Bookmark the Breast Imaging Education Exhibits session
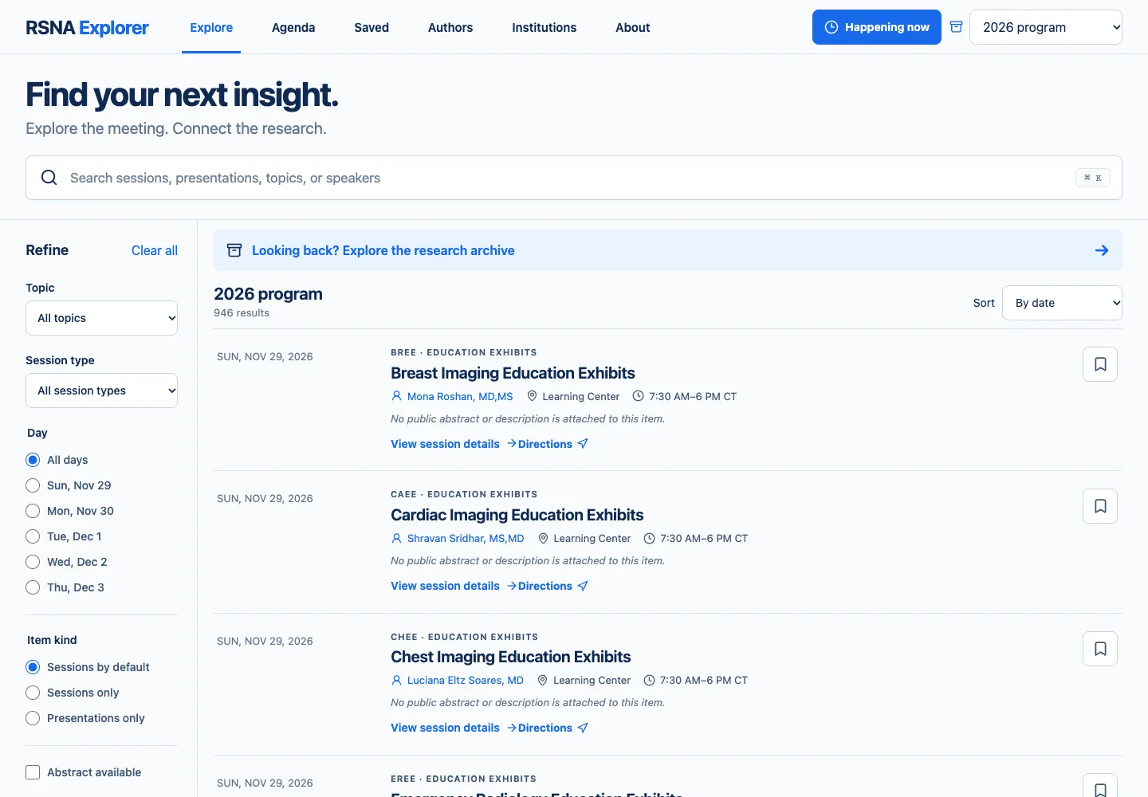The image size is (1148, 797). pyautogui.click(x=1100, y=364)
